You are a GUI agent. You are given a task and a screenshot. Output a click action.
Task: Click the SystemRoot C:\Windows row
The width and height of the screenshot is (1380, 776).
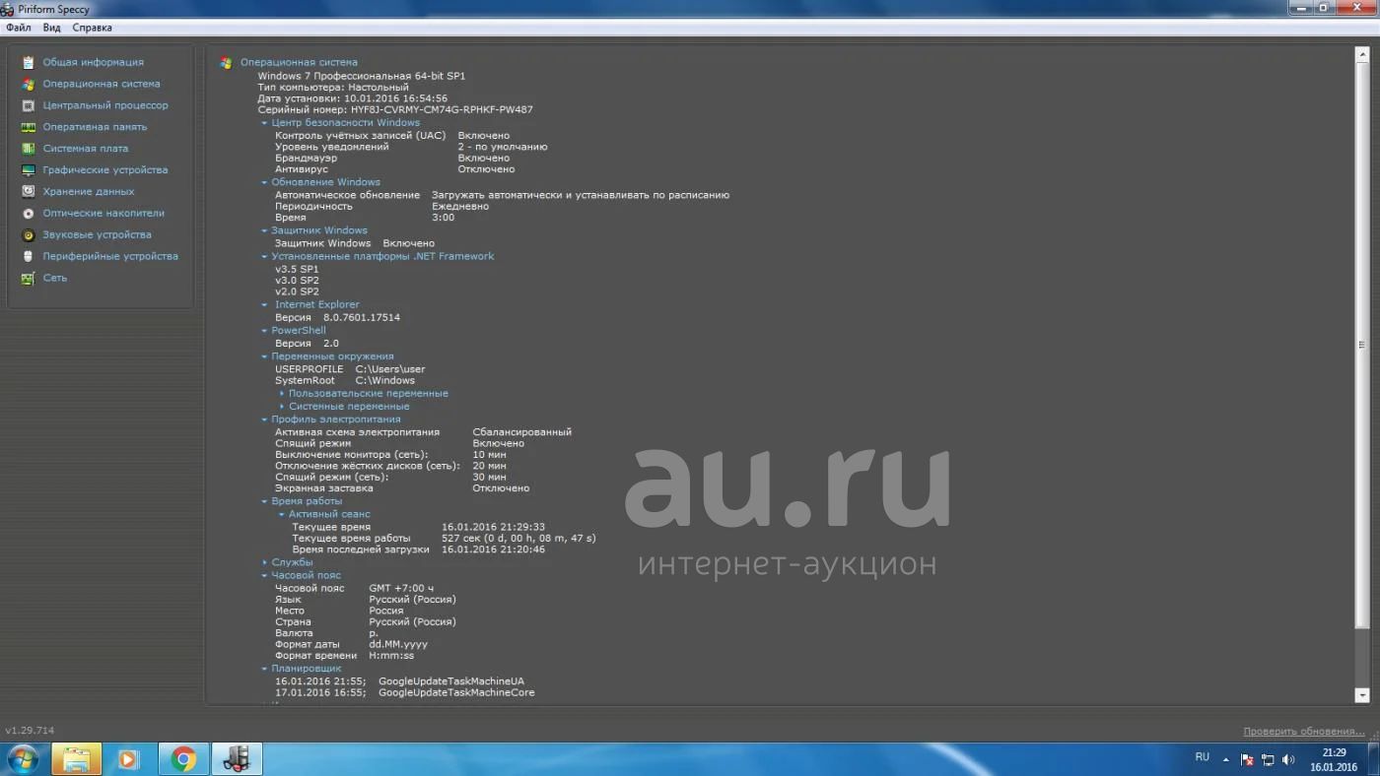click(344, 380)
